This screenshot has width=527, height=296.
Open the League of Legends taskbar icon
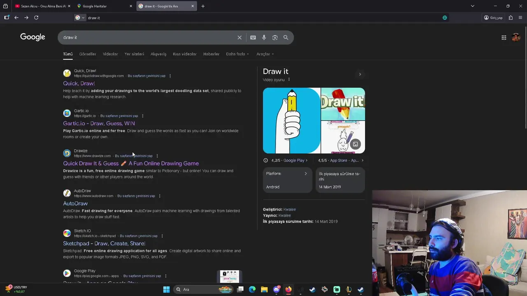tap(349, 289)
